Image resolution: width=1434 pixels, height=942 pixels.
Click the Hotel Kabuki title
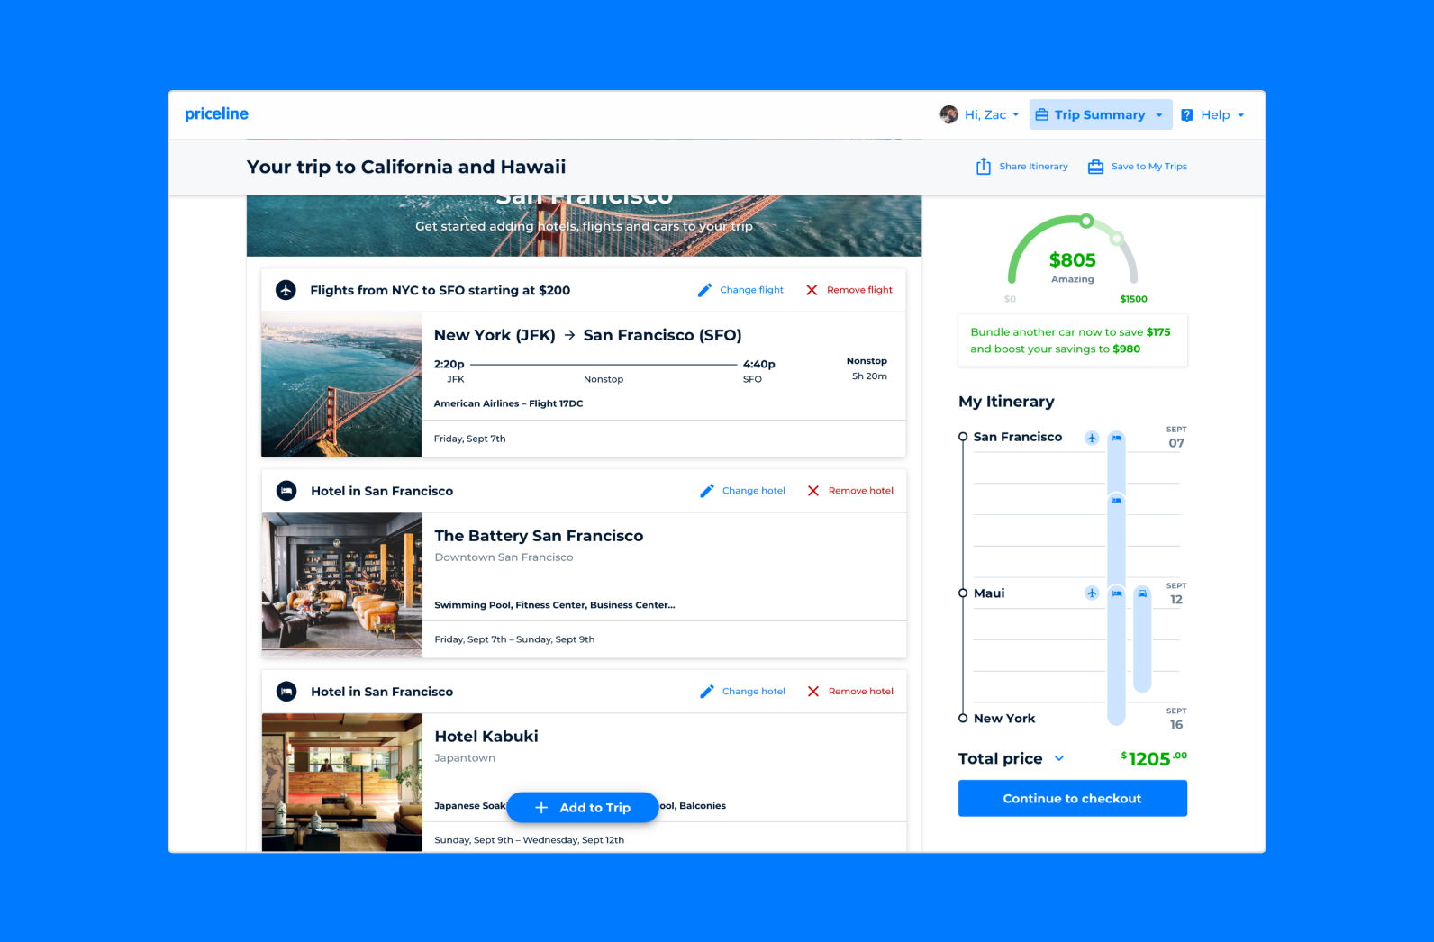coord(486,737)
